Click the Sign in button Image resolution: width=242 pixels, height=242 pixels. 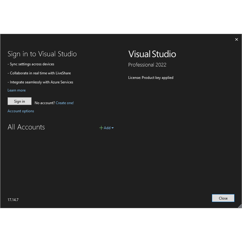point(20,101)
